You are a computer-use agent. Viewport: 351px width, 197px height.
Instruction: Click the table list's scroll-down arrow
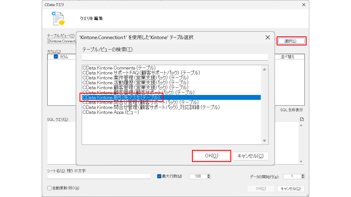tap(264, 141)
